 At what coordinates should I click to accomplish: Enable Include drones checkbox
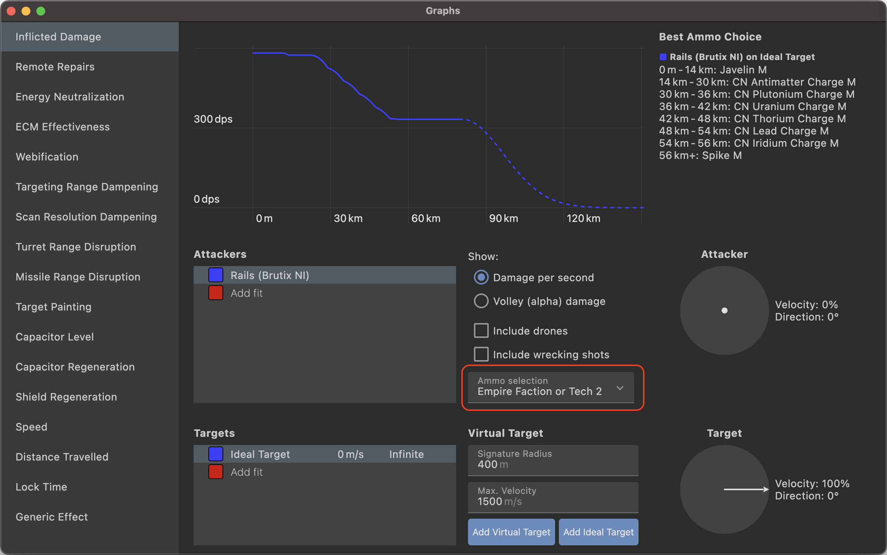481,331
